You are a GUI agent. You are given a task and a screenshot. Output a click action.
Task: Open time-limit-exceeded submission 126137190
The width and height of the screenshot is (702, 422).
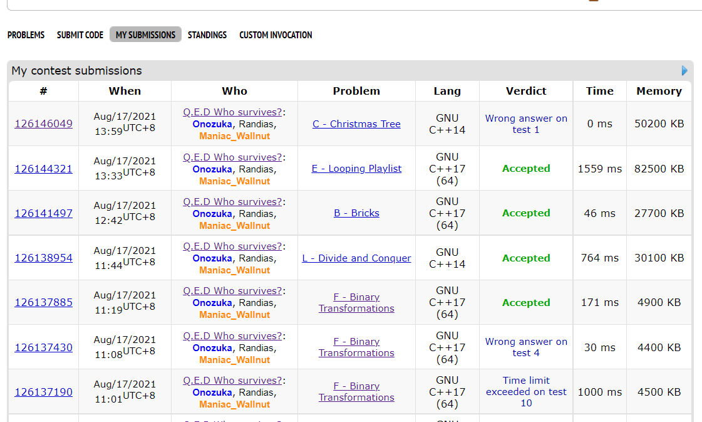coord(43,392)
